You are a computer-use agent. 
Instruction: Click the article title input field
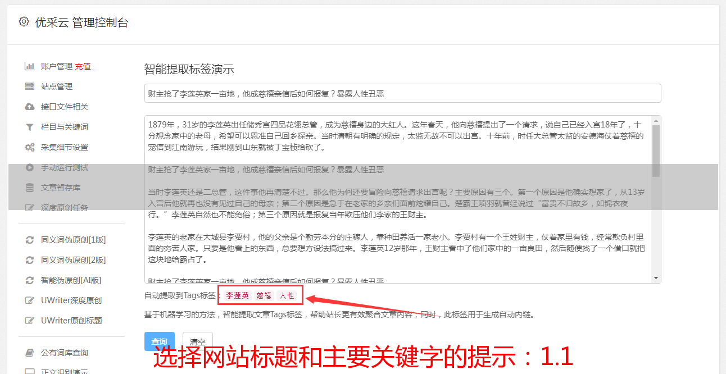402,93
